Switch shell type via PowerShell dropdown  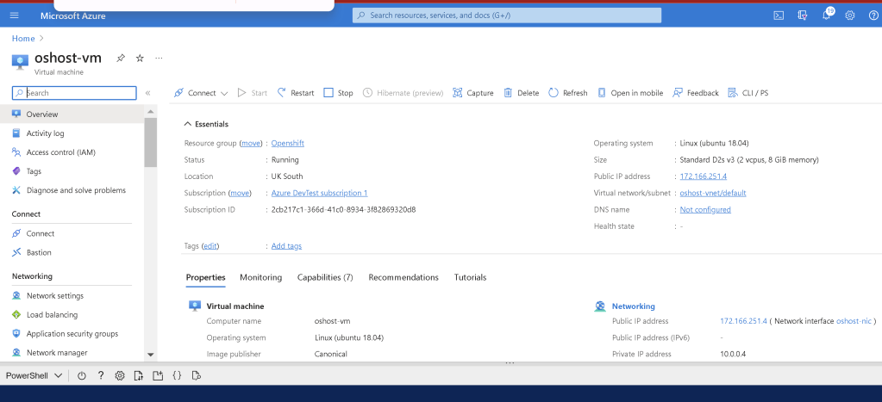point(34,376)
